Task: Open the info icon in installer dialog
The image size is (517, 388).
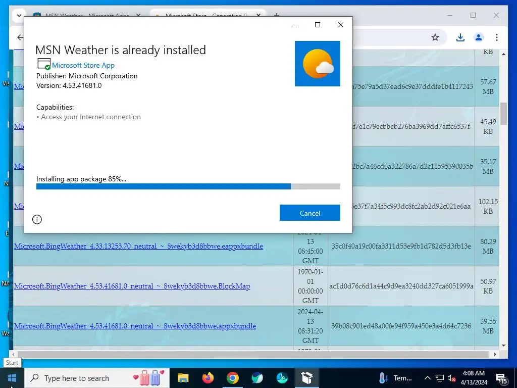Action: coord(37,219)
